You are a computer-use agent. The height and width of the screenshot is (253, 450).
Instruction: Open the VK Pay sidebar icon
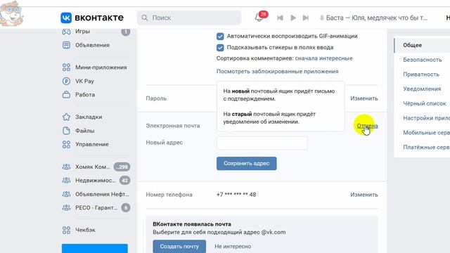coord(66,82)
